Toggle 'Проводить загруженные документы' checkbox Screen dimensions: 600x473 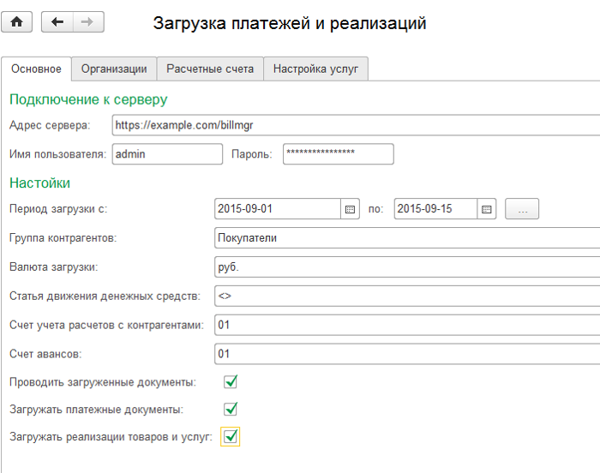230,381
